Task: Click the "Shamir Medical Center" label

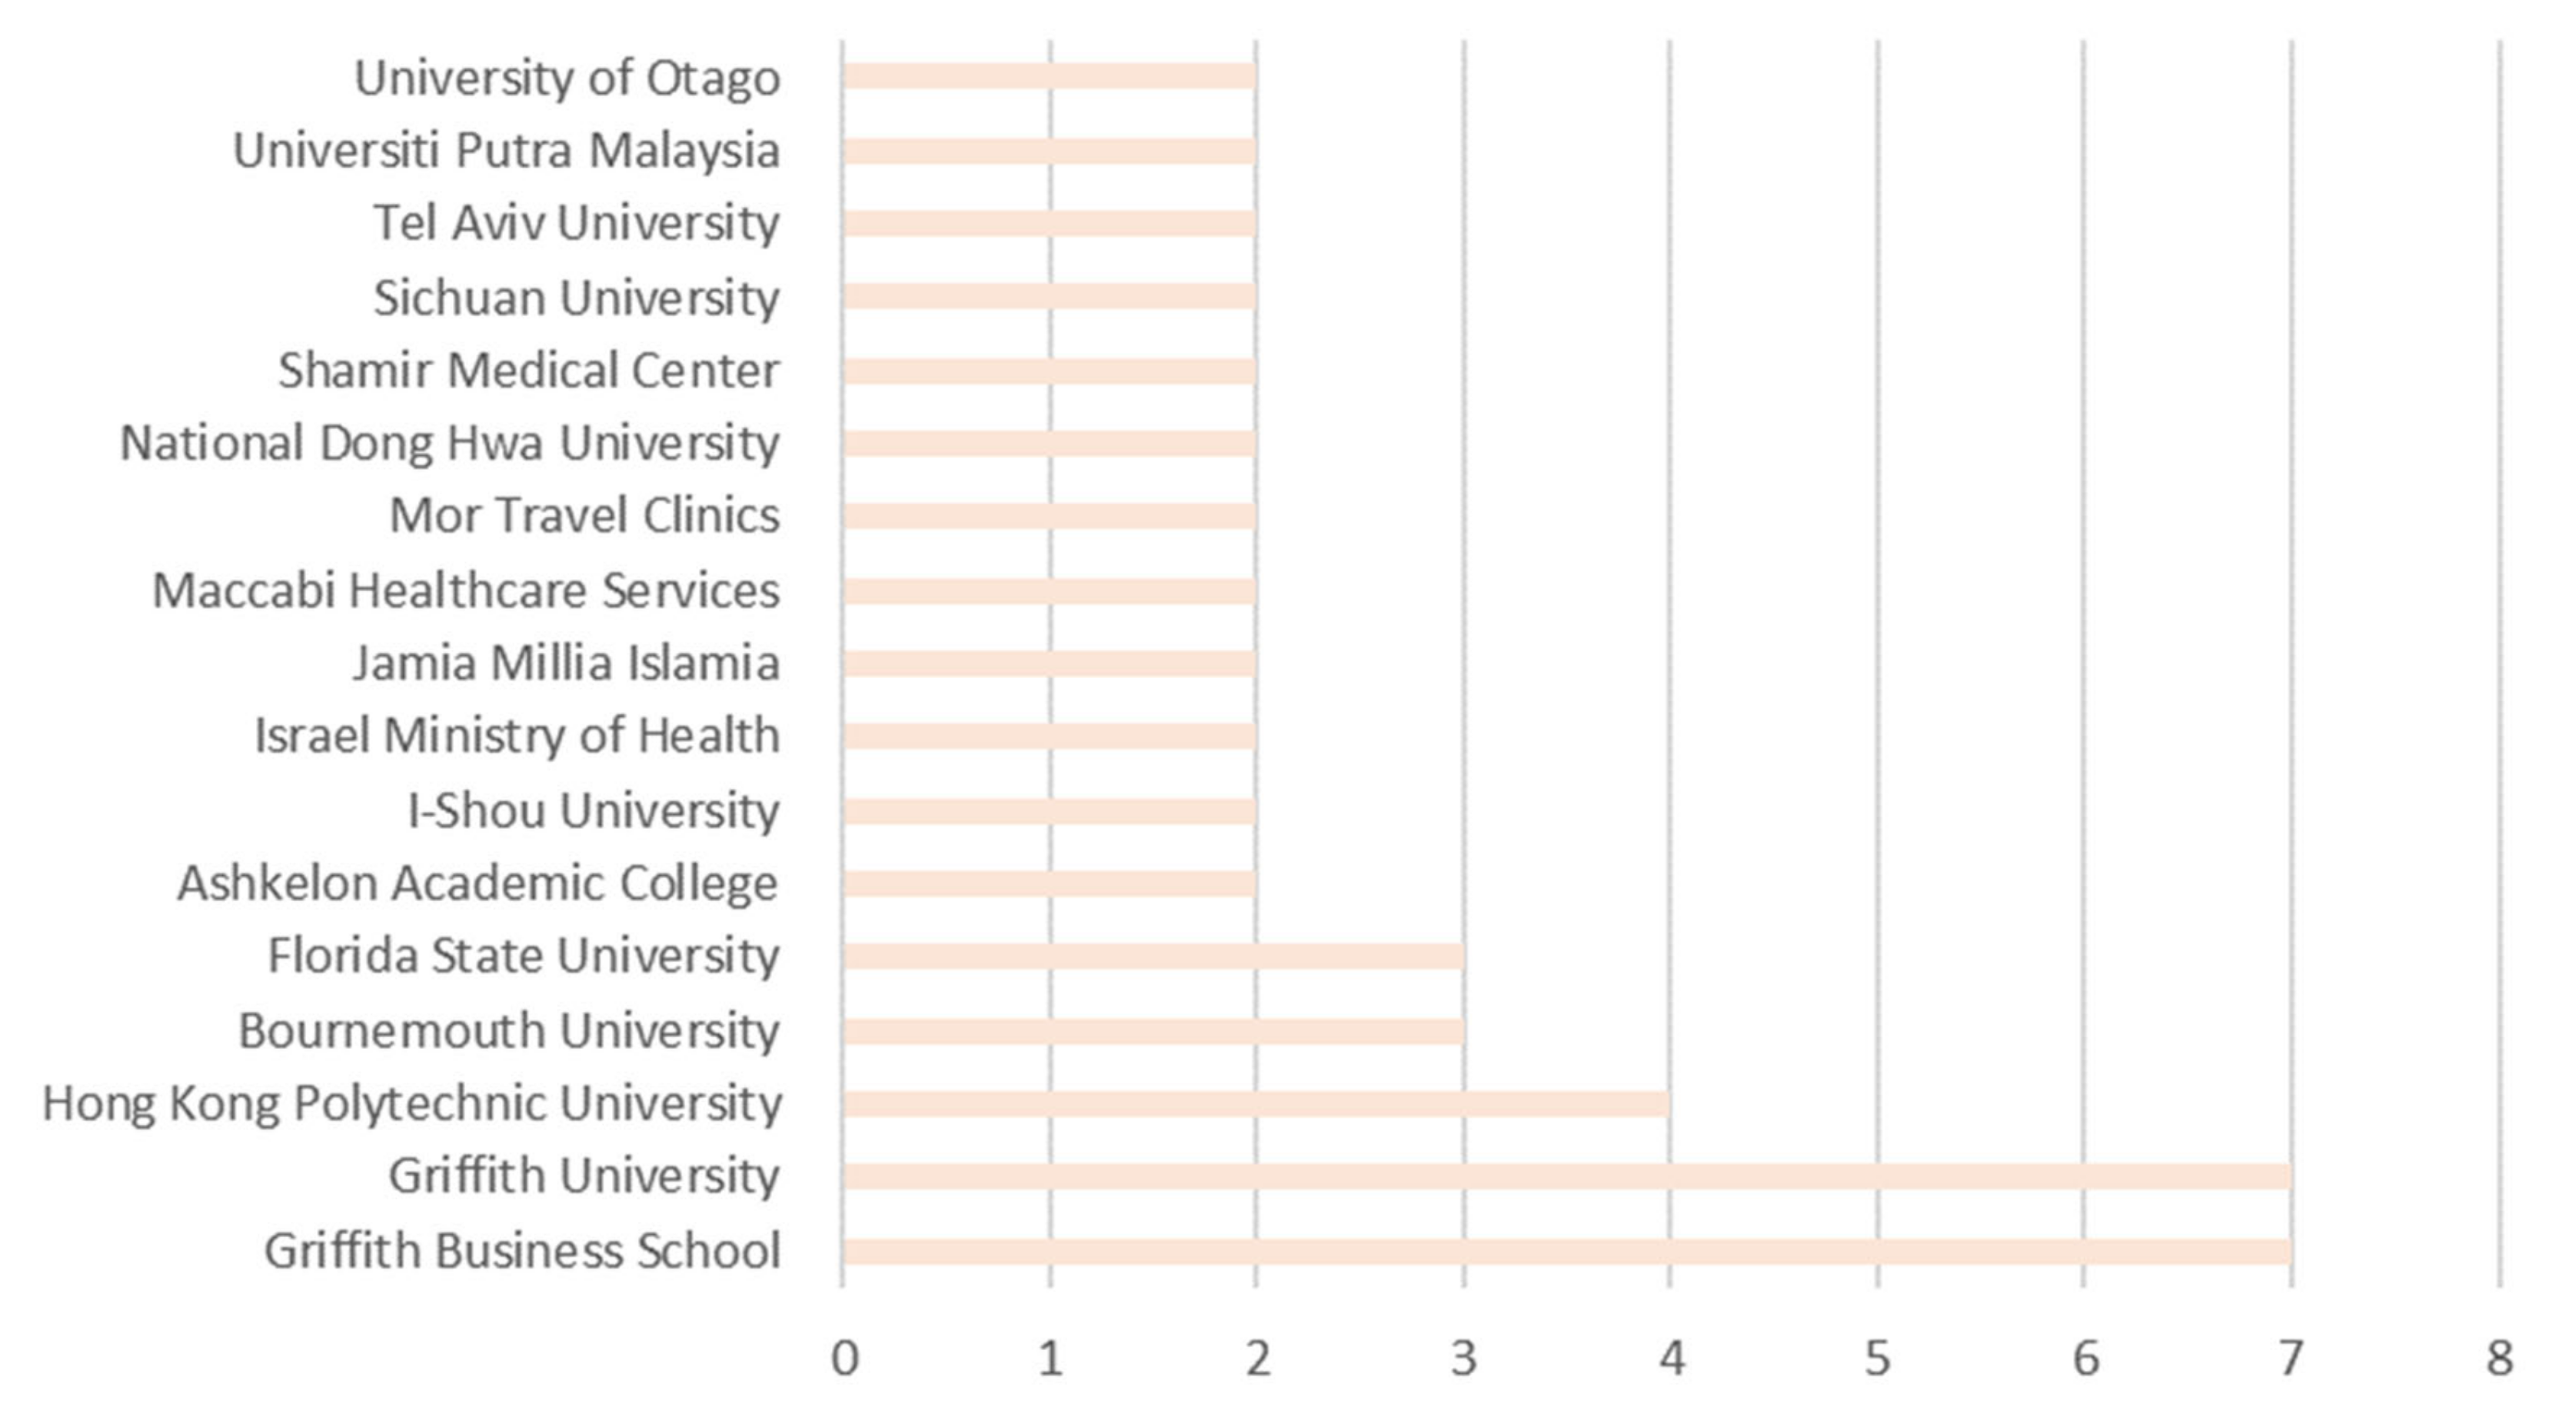Action: pyautogui.click(x=528, y=371)
